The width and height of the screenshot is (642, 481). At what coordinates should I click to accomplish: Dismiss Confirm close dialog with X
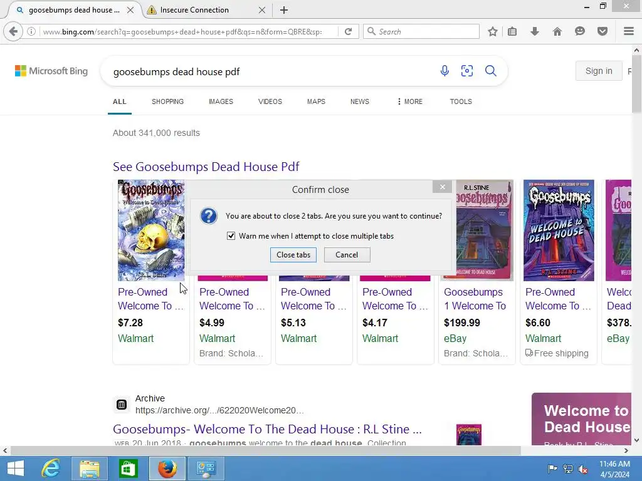pos(443,187)
